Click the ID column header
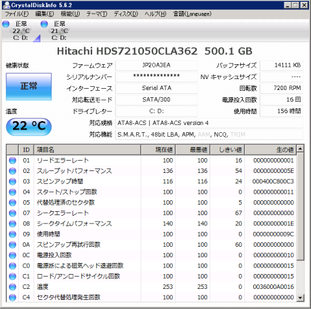This screenshot has height=309, width=311. click(x=26, y=150)
